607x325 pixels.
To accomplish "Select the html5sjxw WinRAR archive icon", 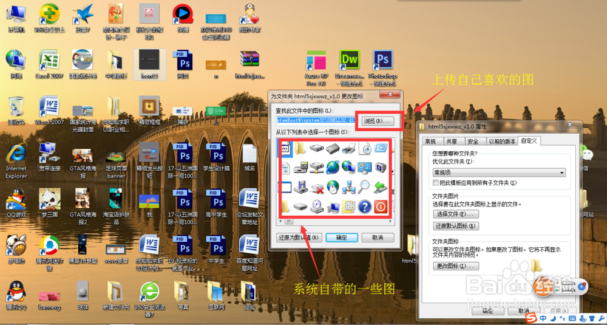I will click(x=249, y=64).
